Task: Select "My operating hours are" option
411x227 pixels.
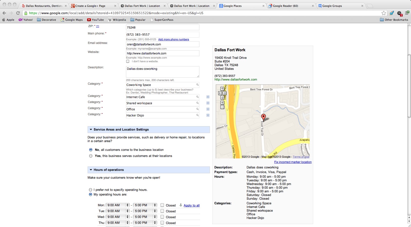Action: tap(90, 194)
